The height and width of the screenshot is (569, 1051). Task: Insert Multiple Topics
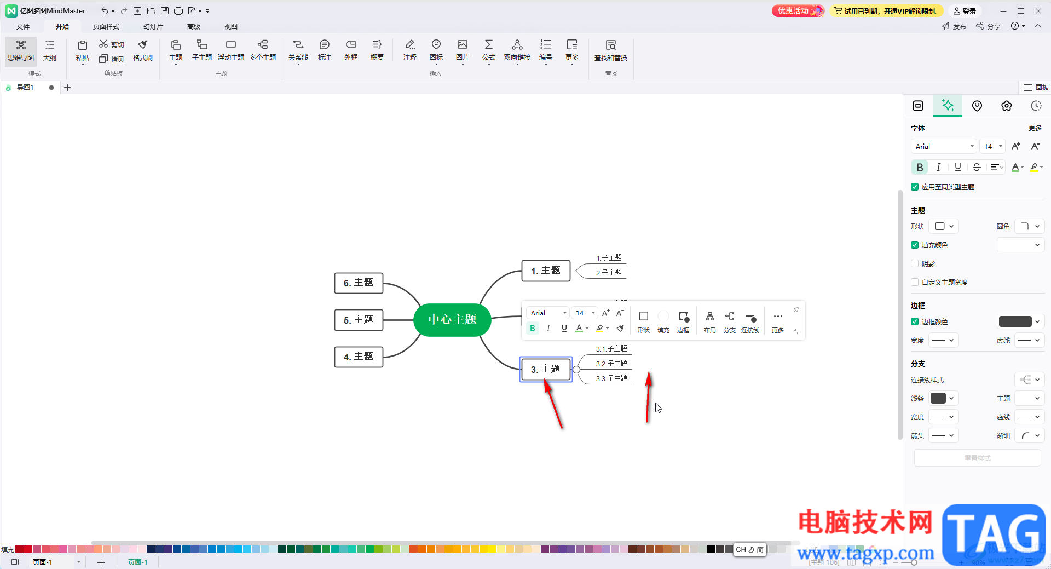pos(263,50)
